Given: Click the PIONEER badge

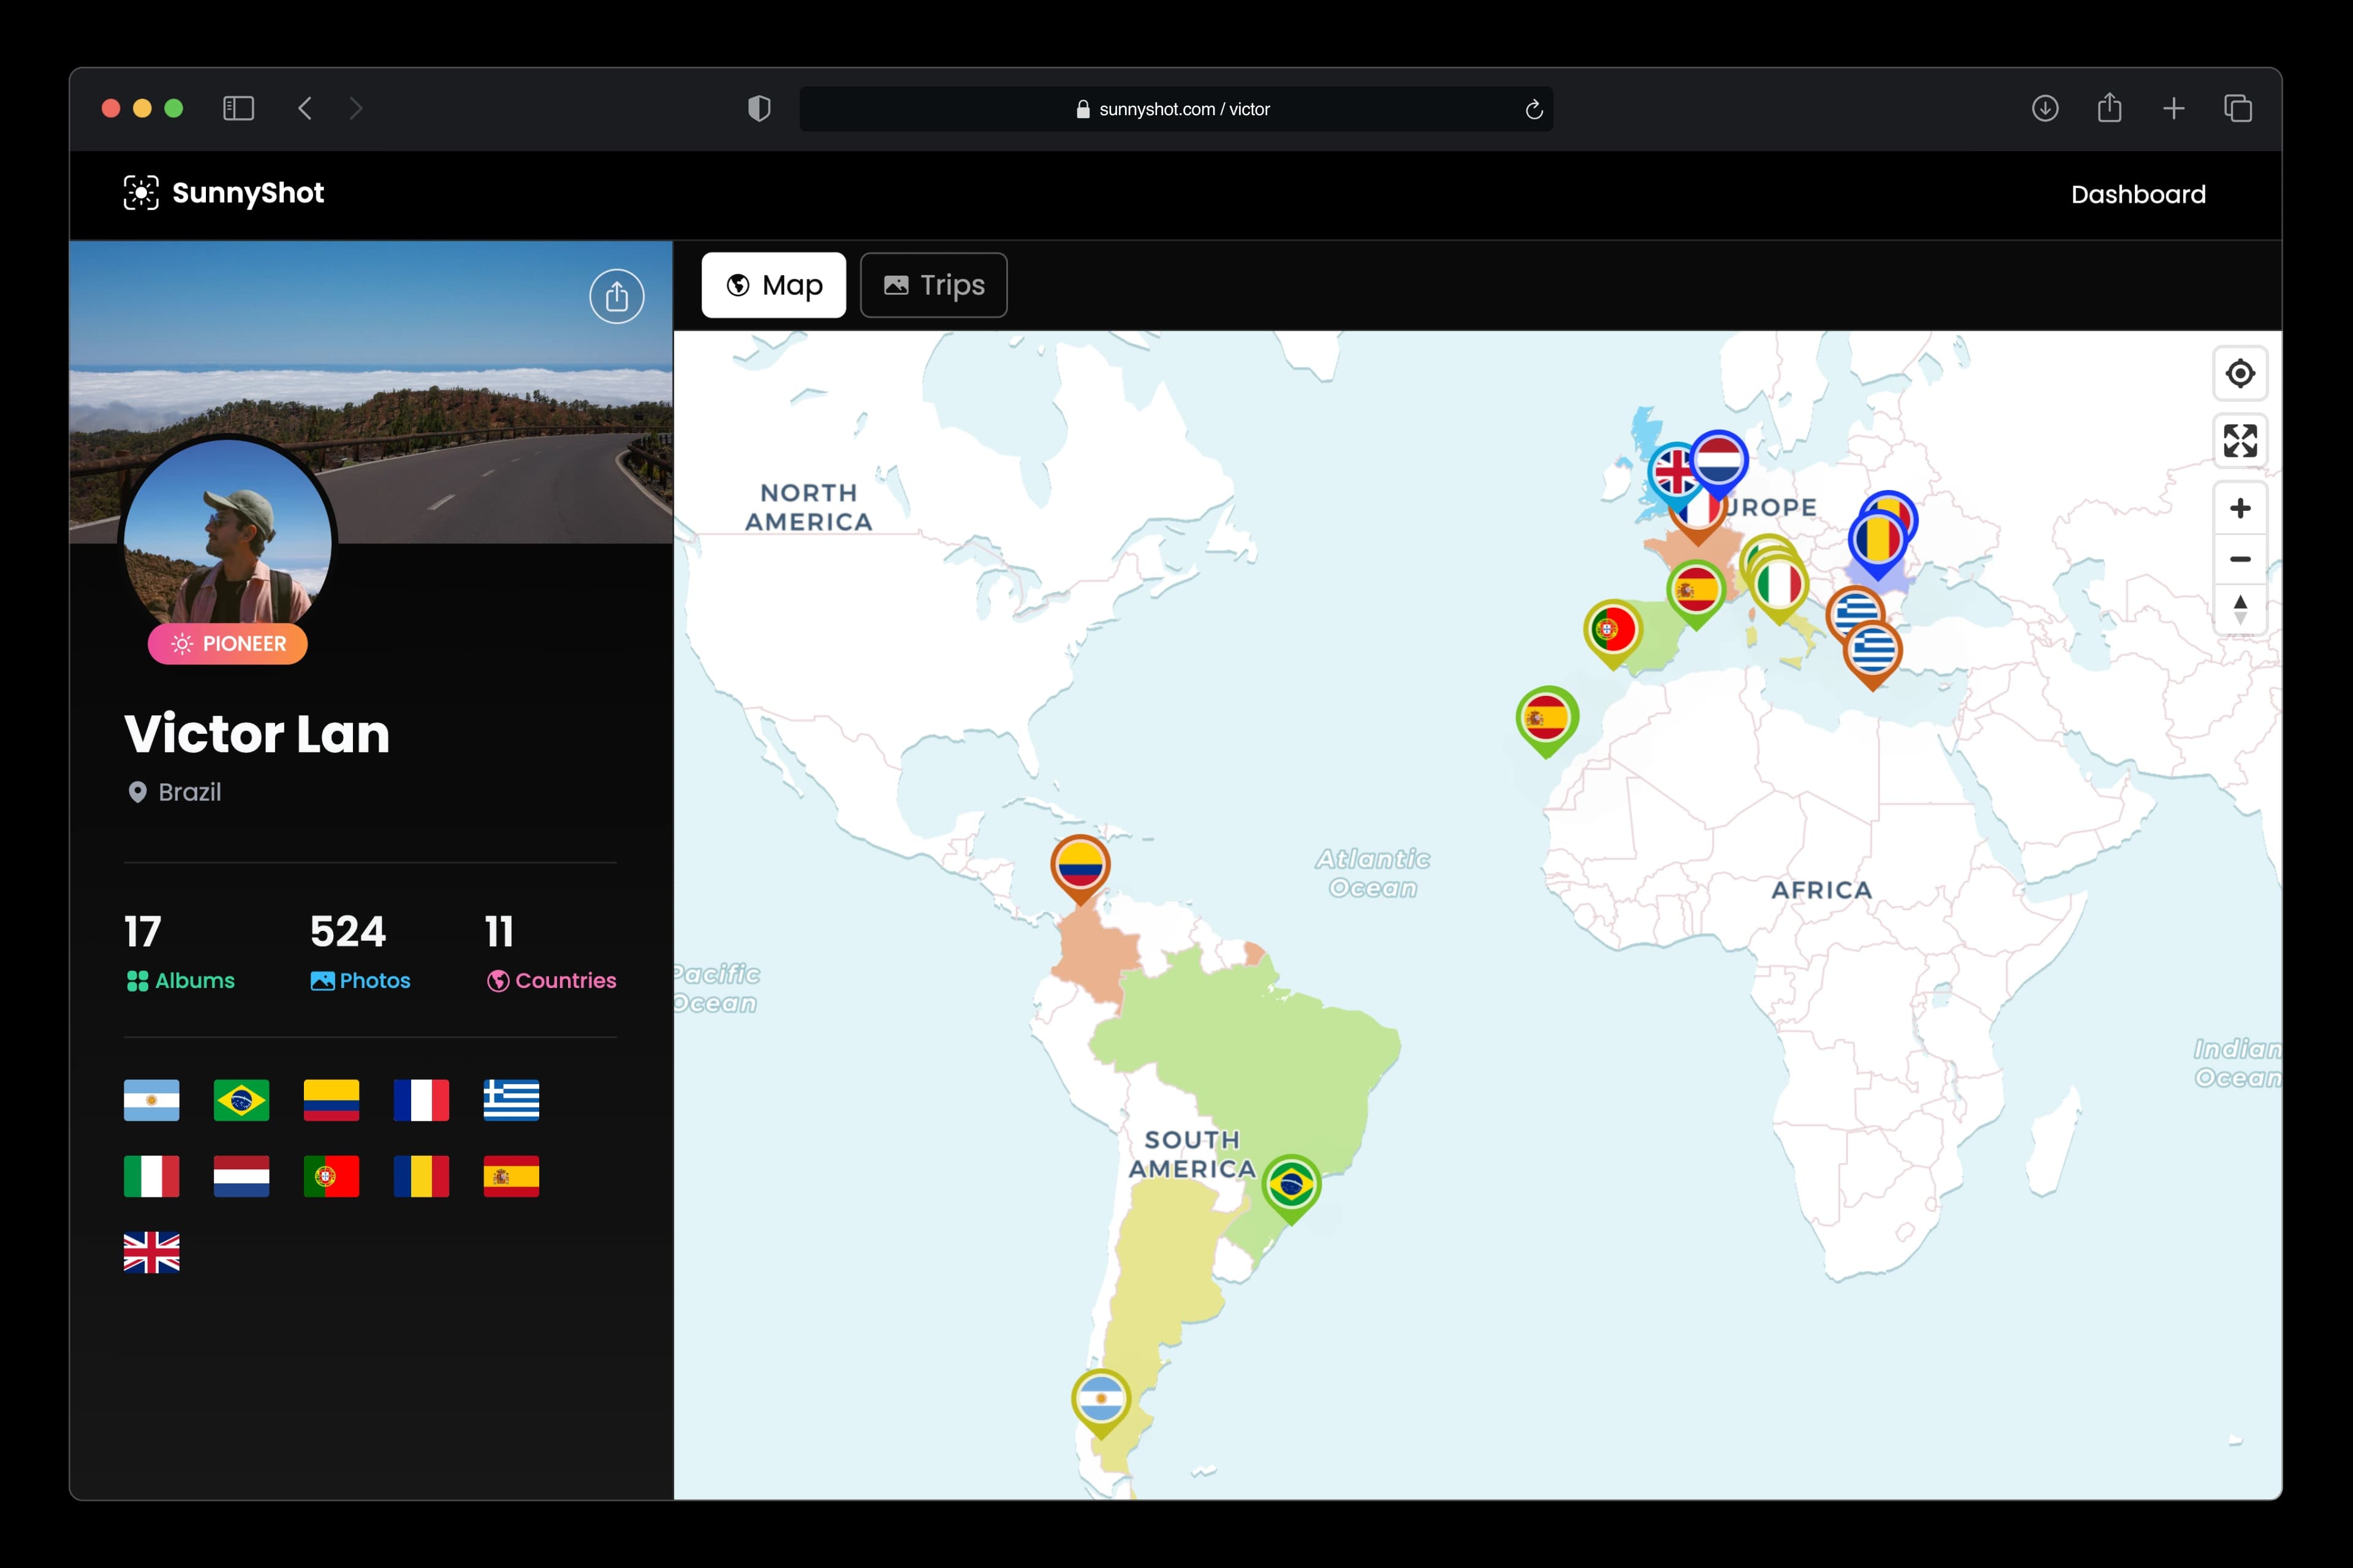Looking at the screenshot, I should coord(227,644).
